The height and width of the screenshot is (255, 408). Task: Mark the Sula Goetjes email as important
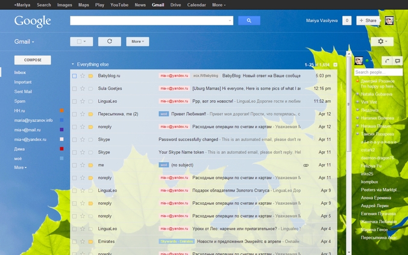(90, 87)
